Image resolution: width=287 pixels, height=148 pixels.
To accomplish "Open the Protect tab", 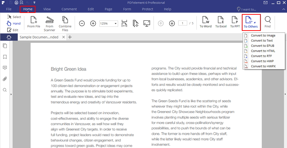I will 147,9.
